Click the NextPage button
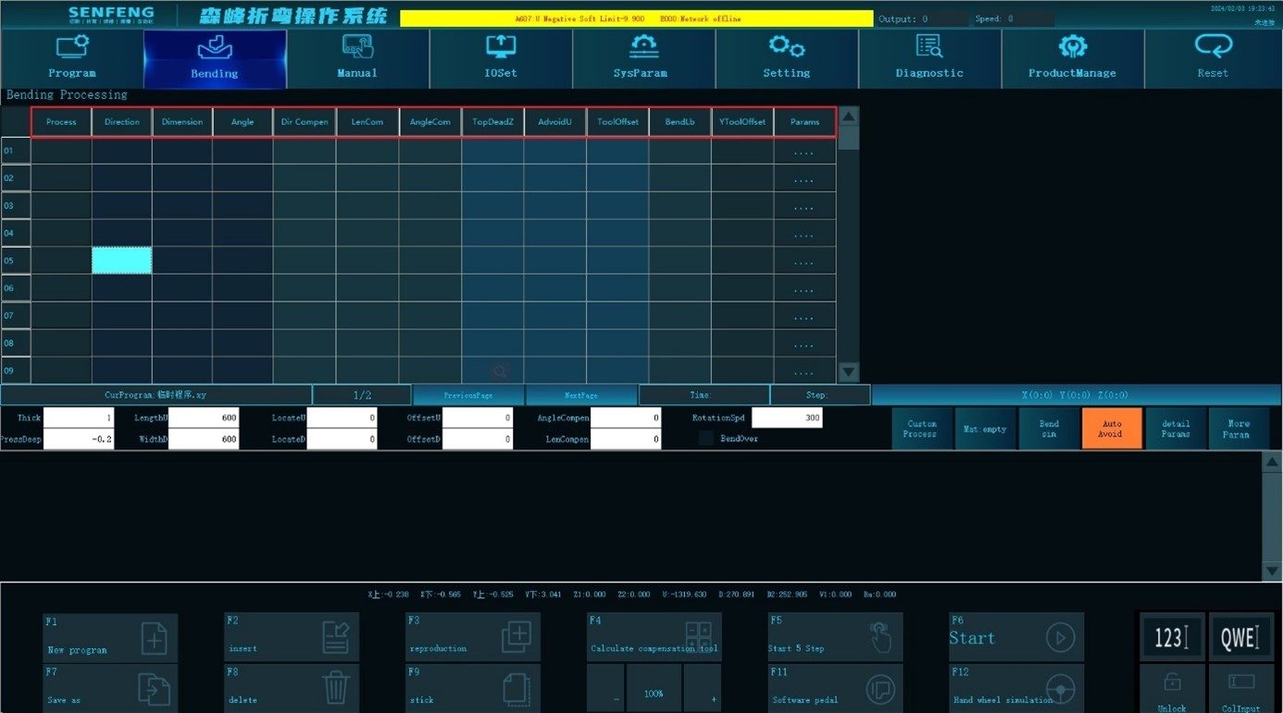The image size is (1283, 713). 581,395
